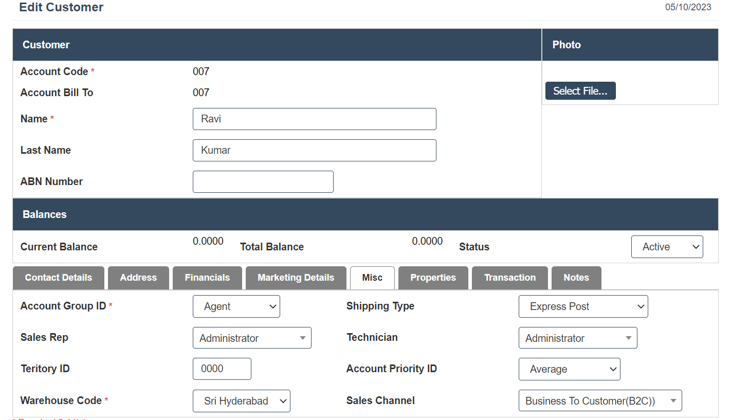This screenshot has height=420, width=731.
Task: Expand the Warehouse Code dropdown
Action: click(x=241, y=401)
